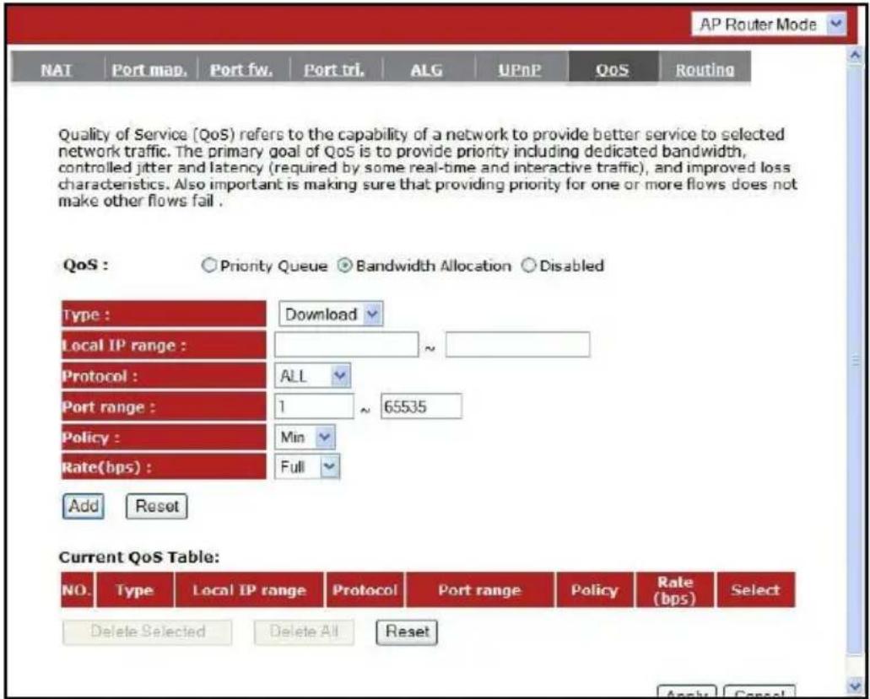Click the Policy table column header
870x699 pixels.
coord(594,590)
